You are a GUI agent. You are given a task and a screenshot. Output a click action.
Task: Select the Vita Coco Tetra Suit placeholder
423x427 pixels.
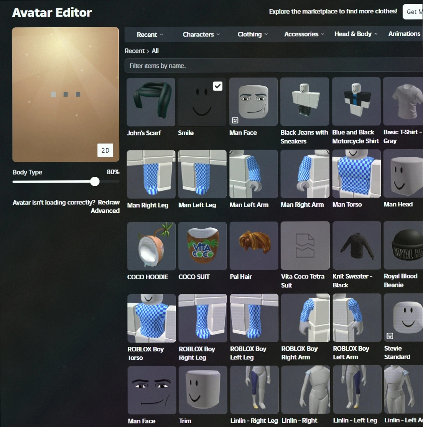(x=305, y=246)
